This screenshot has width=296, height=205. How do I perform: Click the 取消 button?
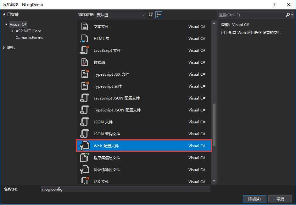pyautogui.click(x=280, y=199)
